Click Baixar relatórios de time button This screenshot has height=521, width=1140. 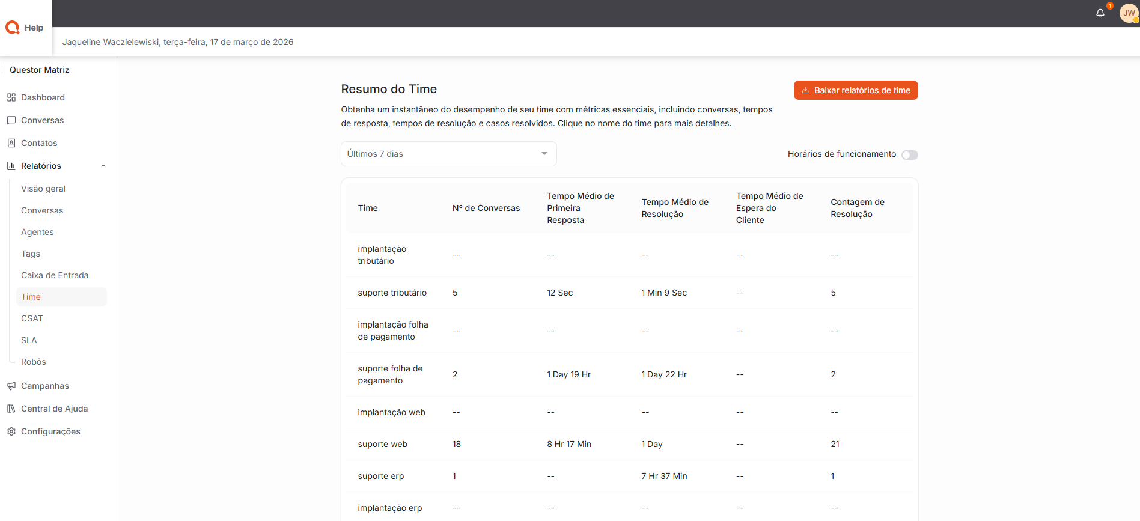point(855,90)
